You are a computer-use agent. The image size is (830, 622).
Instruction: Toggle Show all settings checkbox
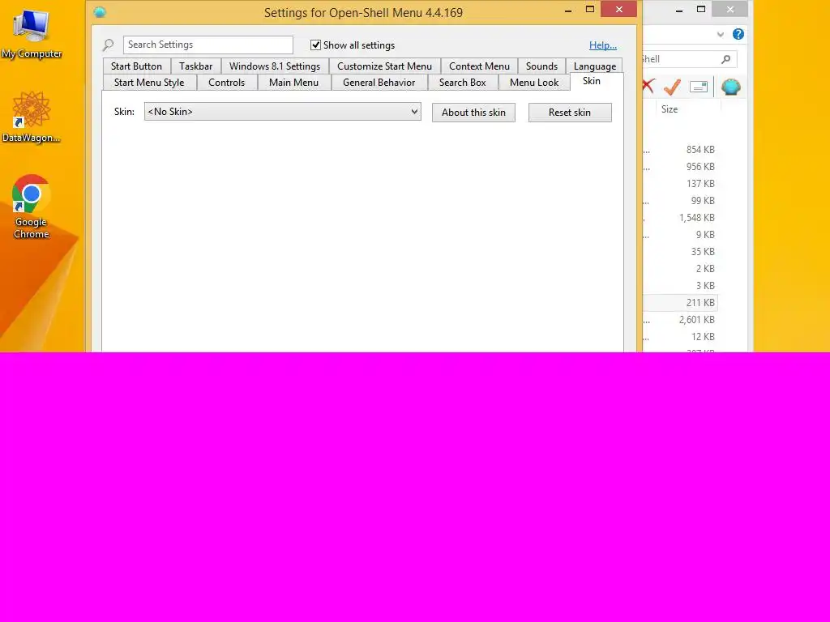tap(315, 45)
